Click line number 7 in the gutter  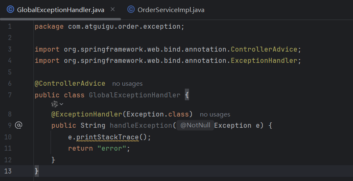pyautogui.click(x=10, y=95)
